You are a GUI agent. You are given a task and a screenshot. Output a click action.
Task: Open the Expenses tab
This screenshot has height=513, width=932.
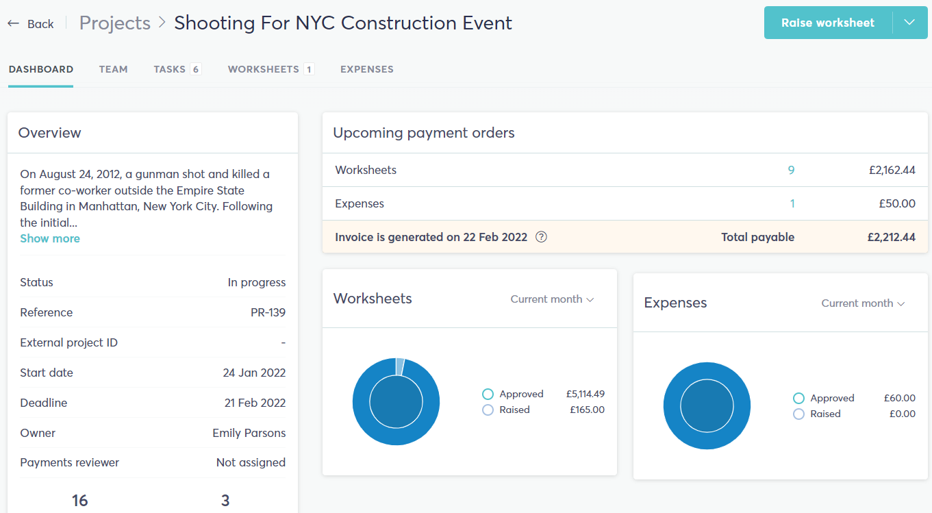(366, 69)
